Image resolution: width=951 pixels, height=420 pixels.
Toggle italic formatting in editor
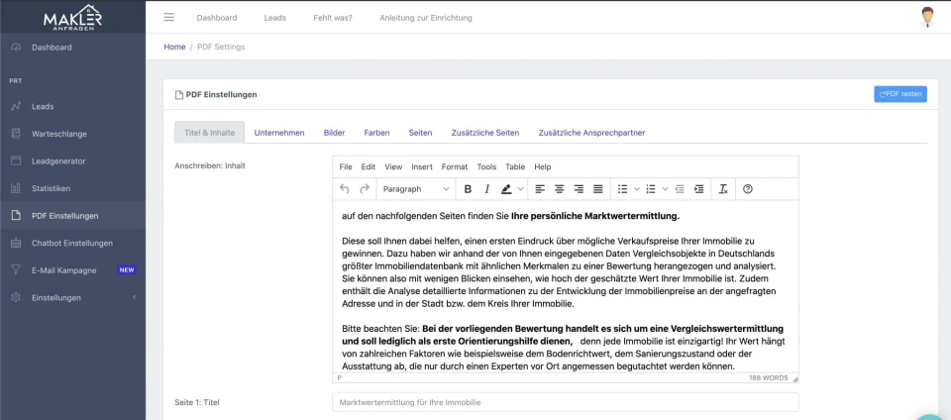(x=486, y=189)
